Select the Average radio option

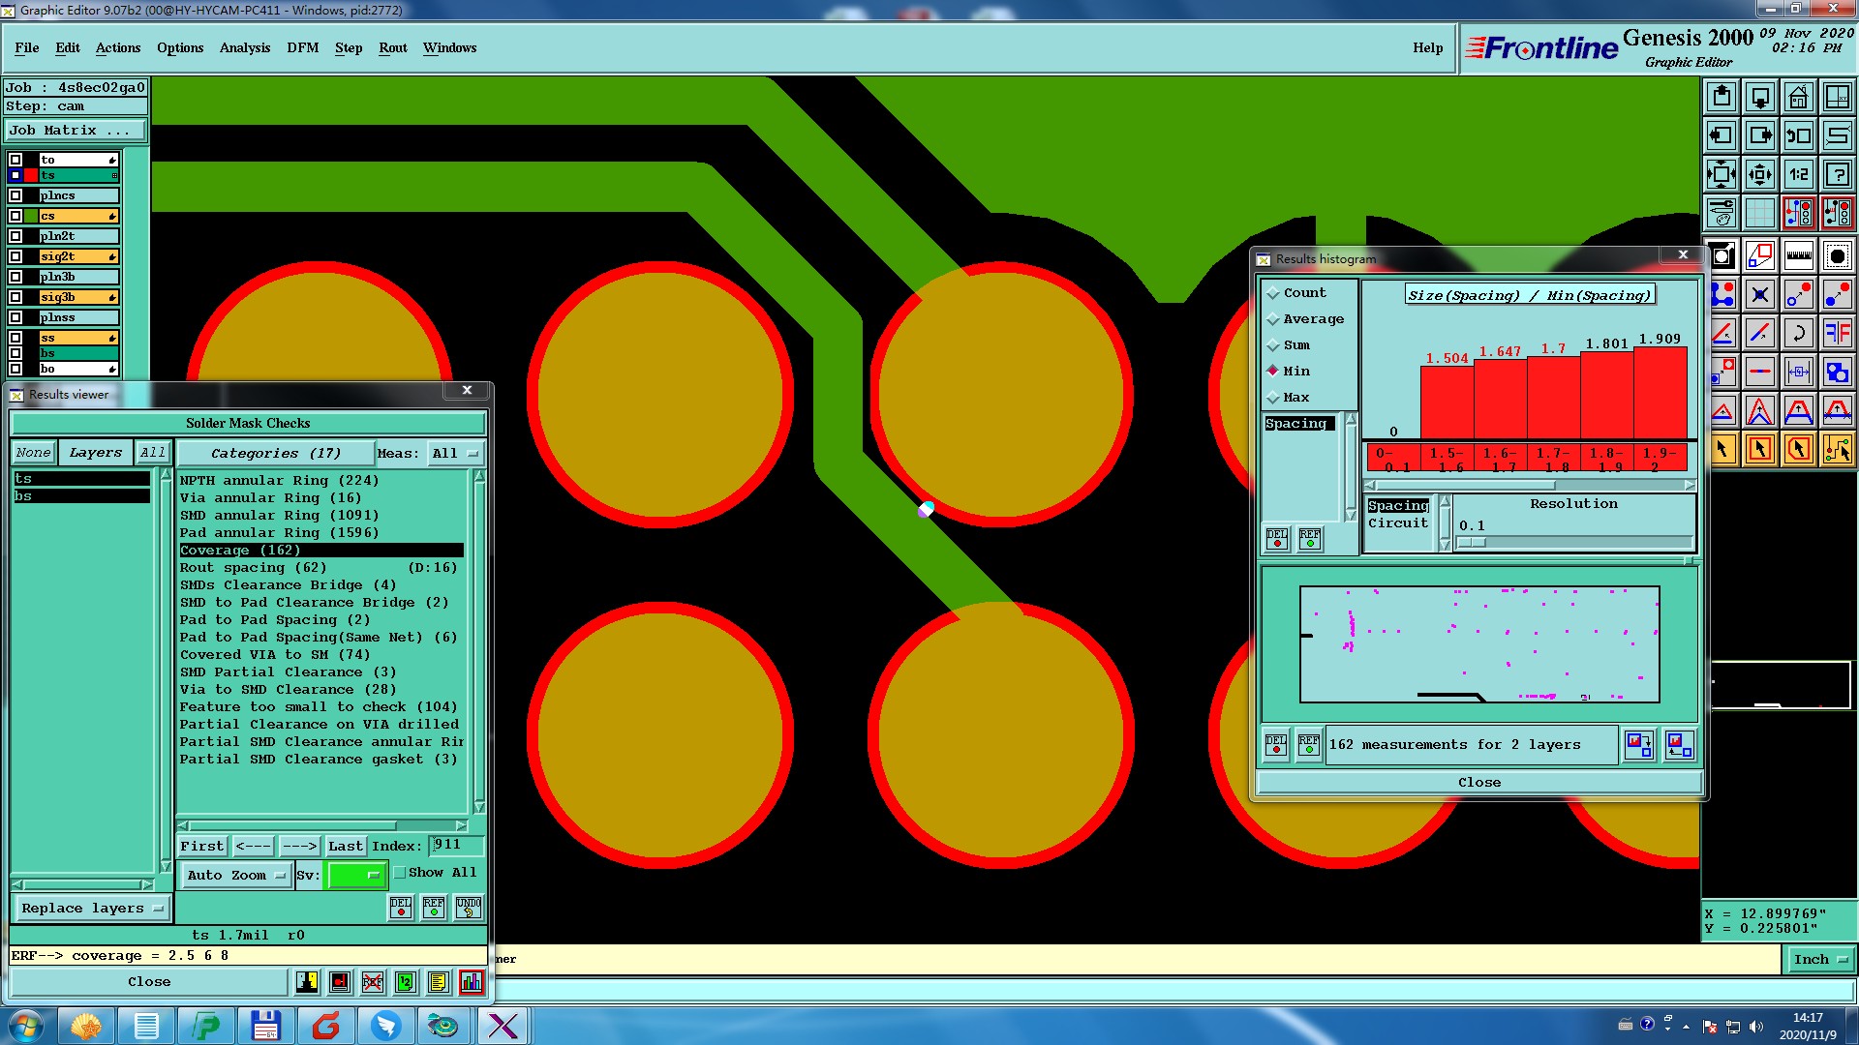(1273, 319)
